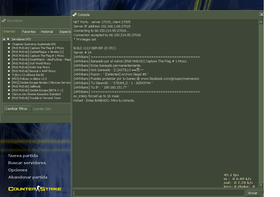Click the Counter-Strike logo
Screen dimensions: 280x197
click(x=35, y=189)
